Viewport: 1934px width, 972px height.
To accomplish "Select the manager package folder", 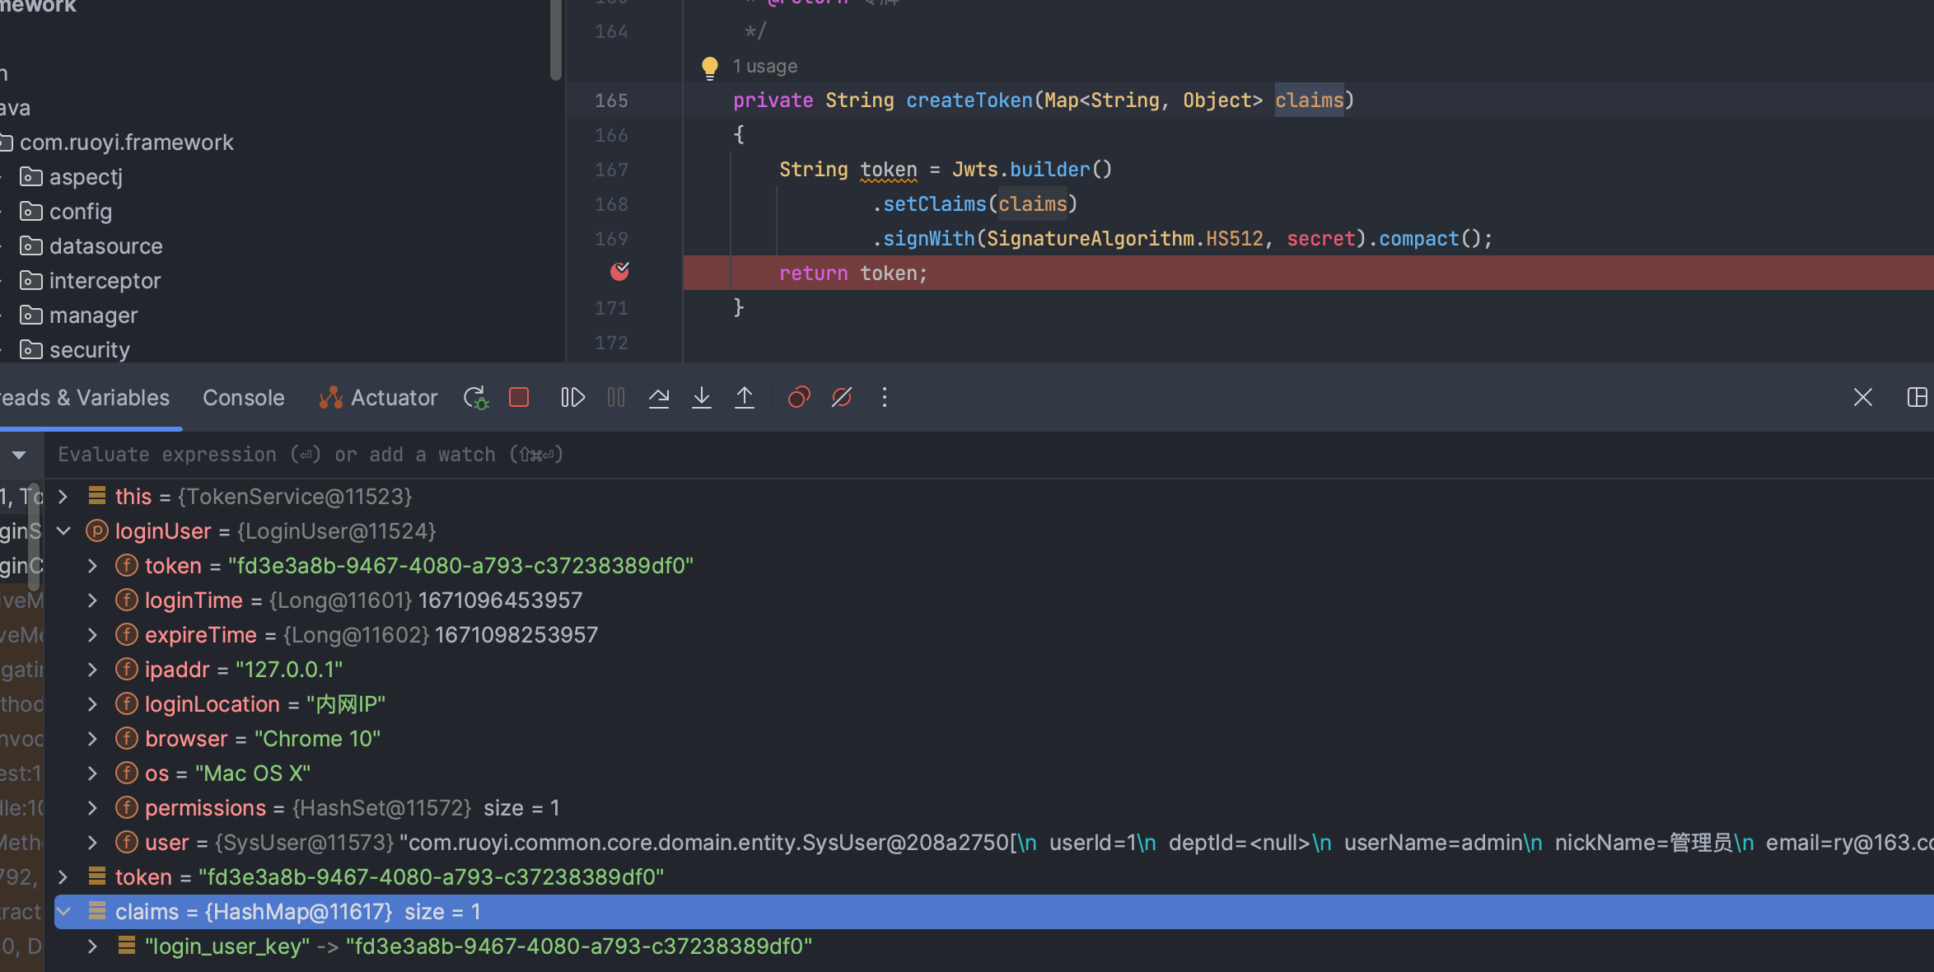I will click(x=79, y=315).
